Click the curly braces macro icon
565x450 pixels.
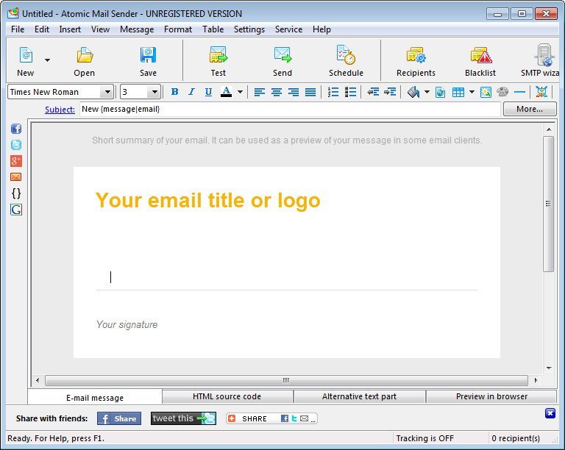pos(16,193)
